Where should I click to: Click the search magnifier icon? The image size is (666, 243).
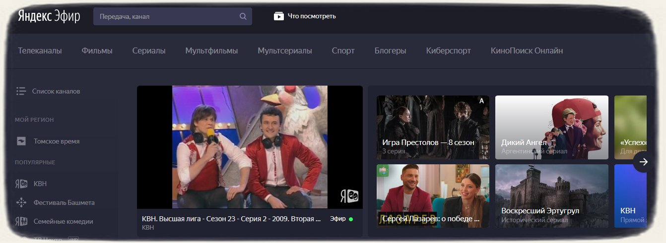tap(243, 16)
